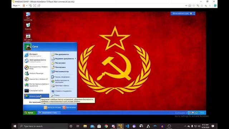Open Cortana circle icon

click(71, 126)
